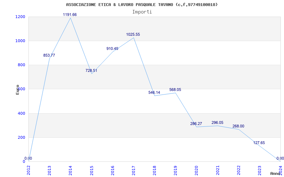284x177 pixels.
Task: Select the 296.05 data label
Action: click(217, 122)
